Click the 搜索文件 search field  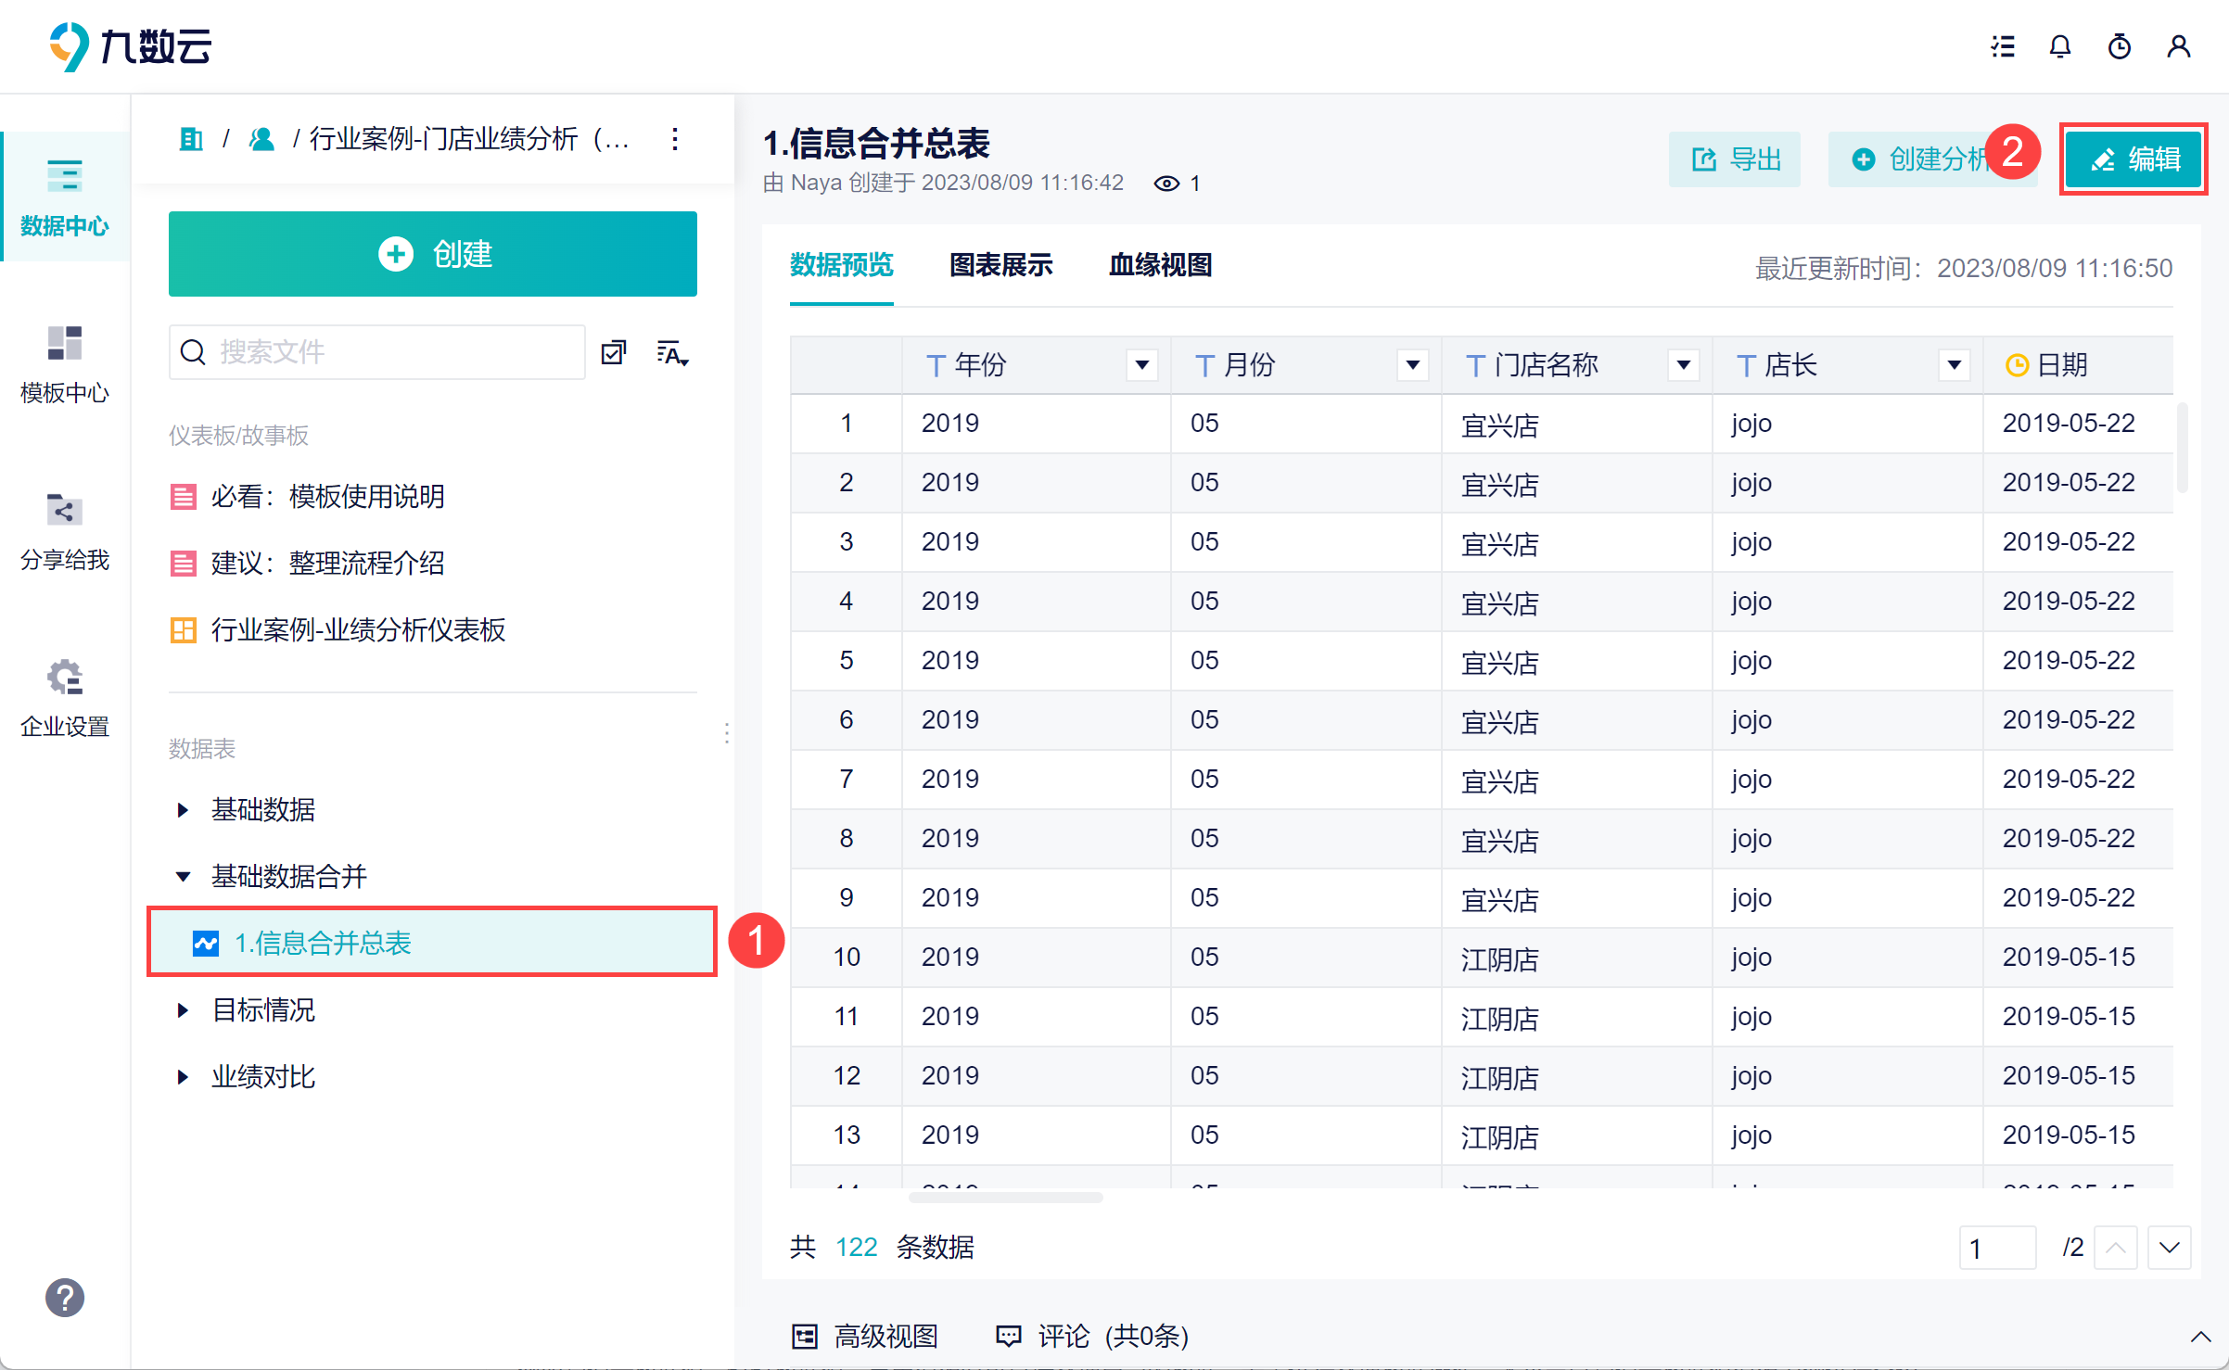[x=377, y=352]
